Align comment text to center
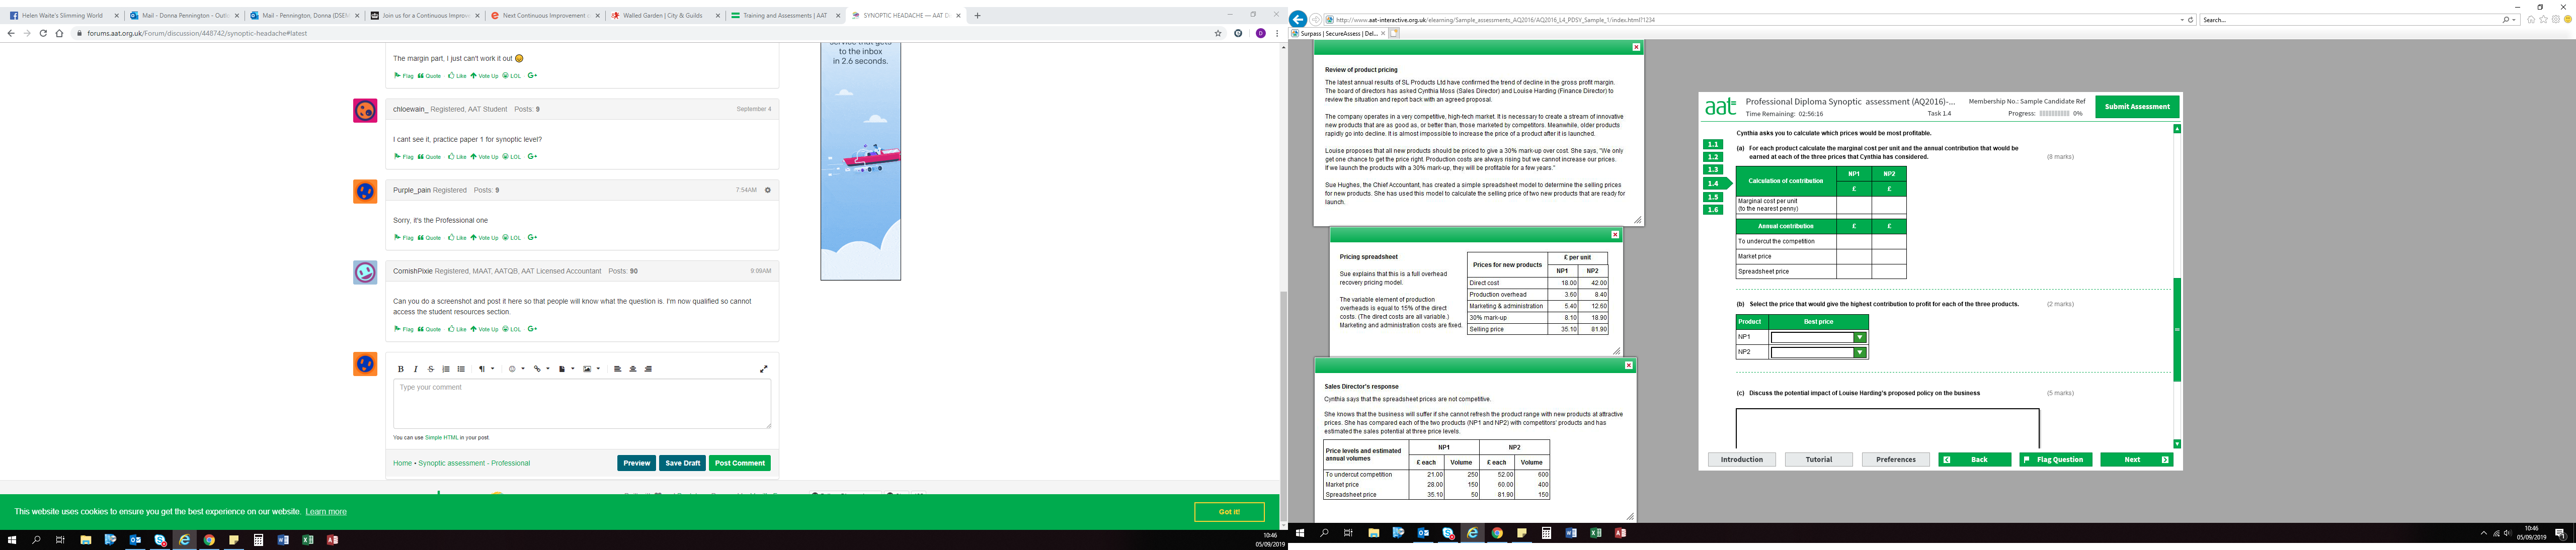Screen dimensions: 2576x550 (633, 369)
